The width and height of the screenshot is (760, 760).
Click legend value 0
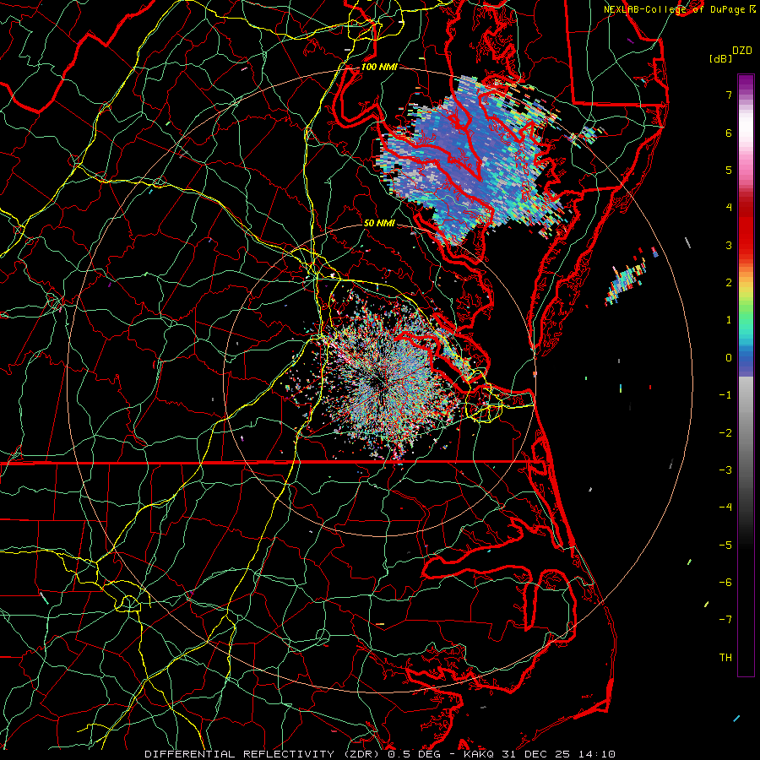[729, 358]
